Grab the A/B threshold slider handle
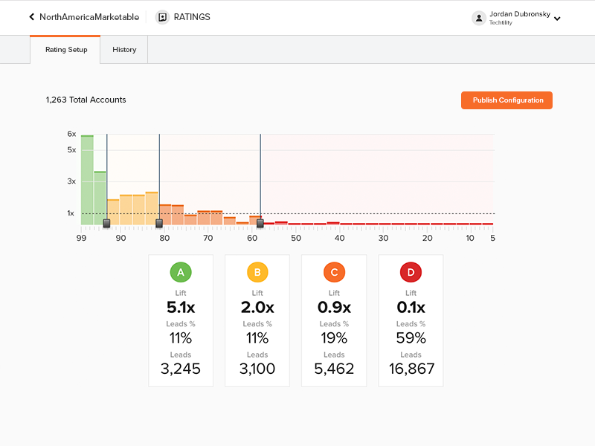This screenshot has height=446, width=595. [106, 223]
